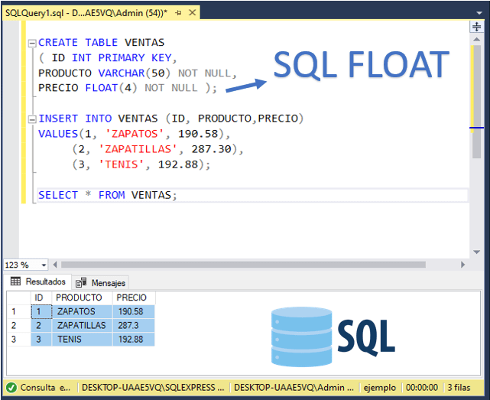This screenshot has width=490, height=400.
Task: Click the editor split handle icon
Action: click(x=476, y=27)
